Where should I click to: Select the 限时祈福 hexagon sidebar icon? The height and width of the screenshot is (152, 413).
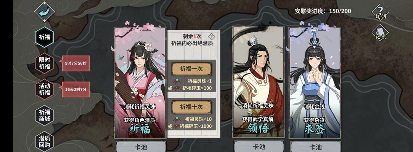pos(45,63)
